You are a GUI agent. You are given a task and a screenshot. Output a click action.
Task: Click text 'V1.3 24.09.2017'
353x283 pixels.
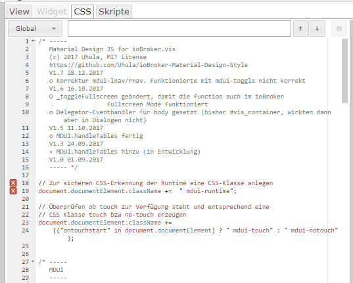point(76,144)
